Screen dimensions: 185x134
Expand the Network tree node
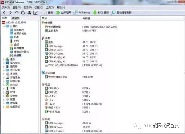(4, 81)
